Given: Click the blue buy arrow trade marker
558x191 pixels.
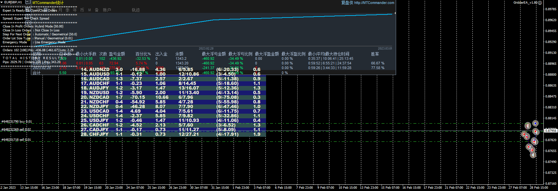Looking at the screenshot, I should tap(535, 123).
